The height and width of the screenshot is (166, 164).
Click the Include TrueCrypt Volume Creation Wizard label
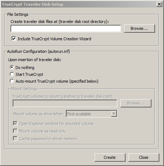point(54,39)
